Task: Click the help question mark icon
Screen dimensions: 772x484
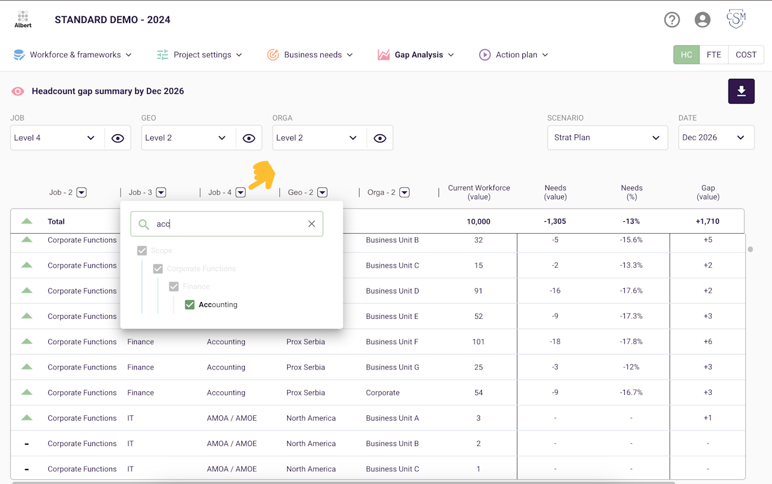Action: coord(672,20)
